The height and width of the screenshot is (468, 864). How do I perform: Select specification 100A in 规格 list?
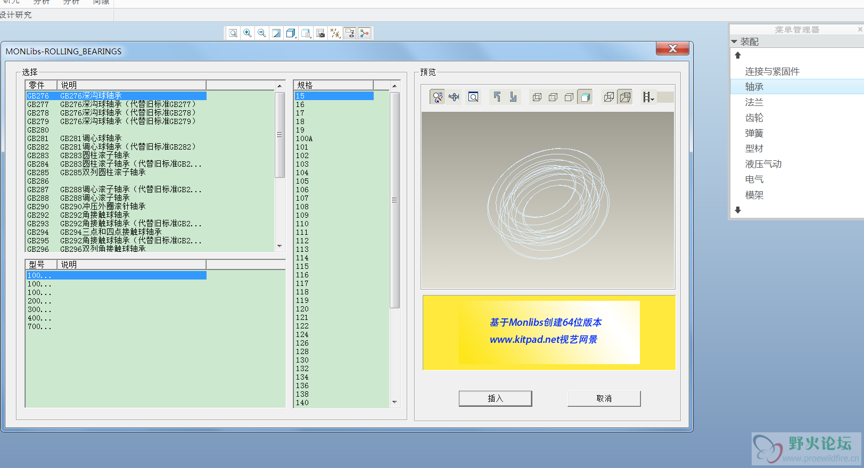coord(334,138)
